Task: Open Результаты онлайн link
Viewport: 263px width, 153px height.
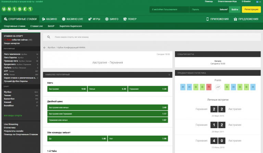Action: click(x=14, y=131)
